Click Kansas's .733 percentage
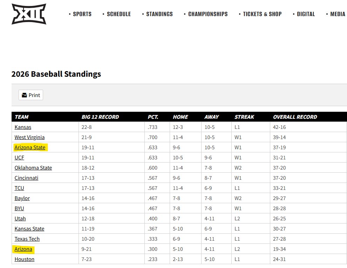Viewport: 347px width, 268px height. (152, 127)
